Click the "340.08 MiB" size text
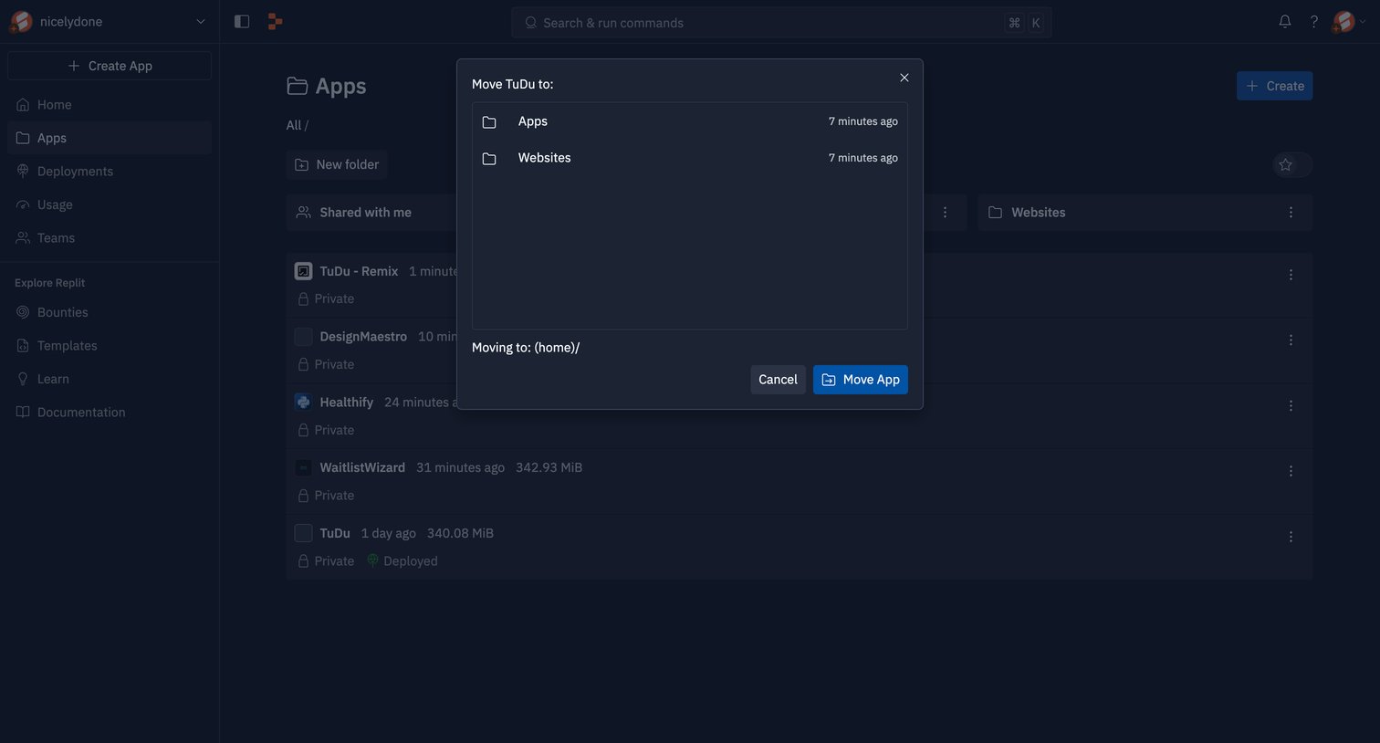The width and height of the screenshot is (1380, 743). 460,533
